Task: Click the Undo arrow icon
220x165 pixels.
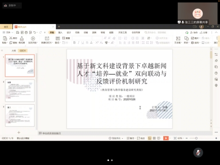Action: [x=35, y=32]
